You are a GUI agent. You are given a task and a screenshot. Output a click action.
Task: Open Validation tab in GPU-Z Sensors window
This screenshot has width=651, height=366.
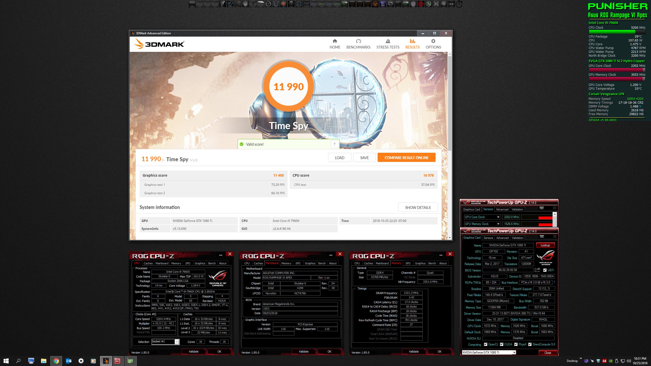tap(517, 209)
